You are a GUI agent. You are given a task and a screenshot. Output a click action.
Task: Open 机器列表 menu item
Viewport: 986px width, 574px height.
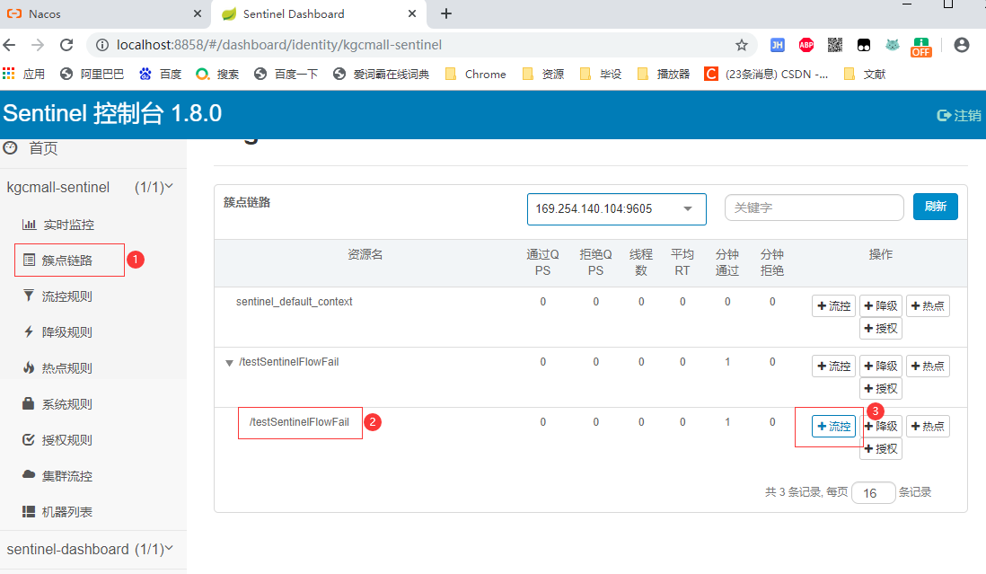pyautogui.click(x=57, y=512)
